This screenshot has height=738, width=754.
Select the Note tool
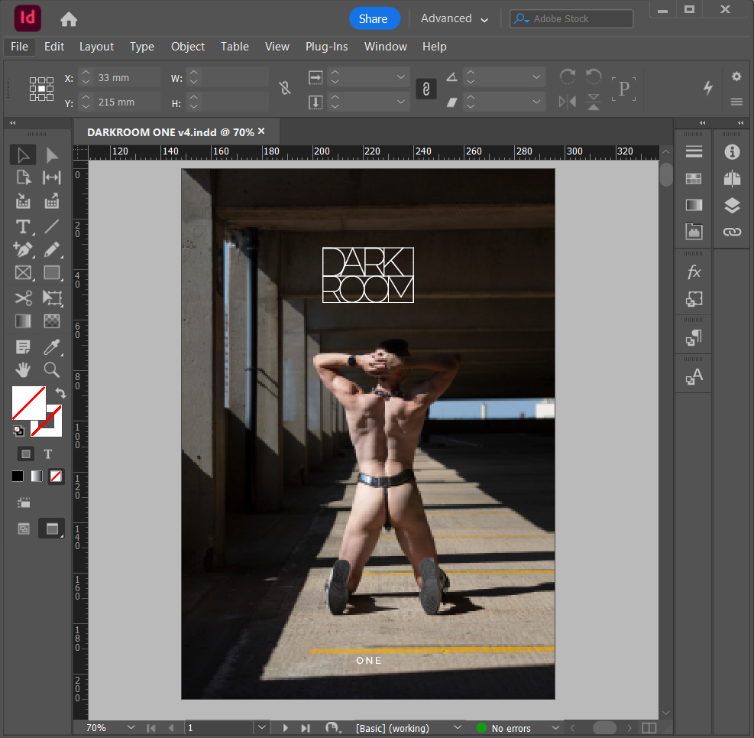point(23,346)
